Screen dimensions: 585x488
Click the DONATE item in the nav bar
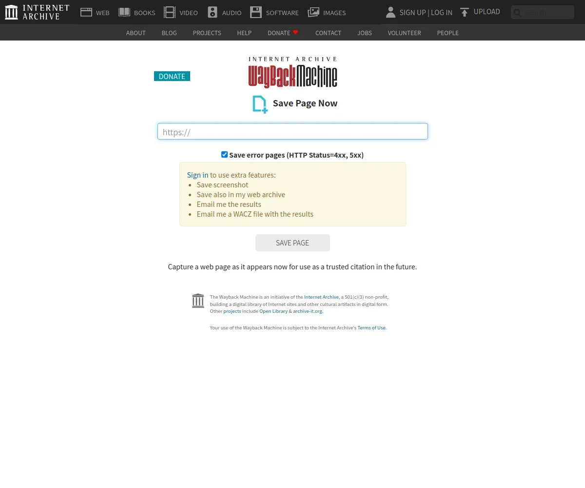[x=279, y=33]
